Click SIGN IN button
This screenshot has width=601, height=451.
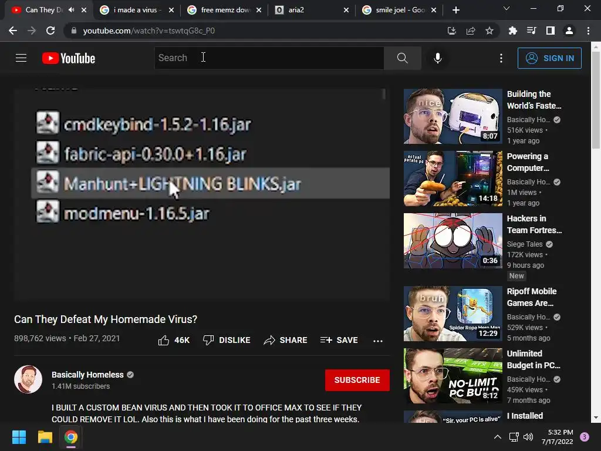pyautogui.click(x=549, y=58)
